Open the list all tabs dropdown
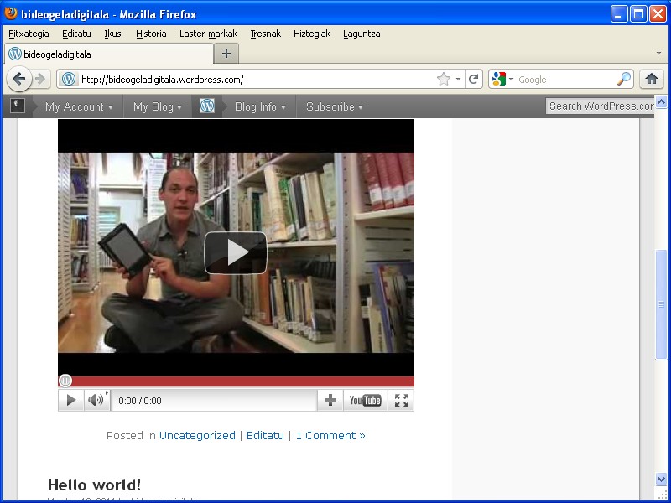This screenshot has width=671, height=503. click(x=658, y=53)
